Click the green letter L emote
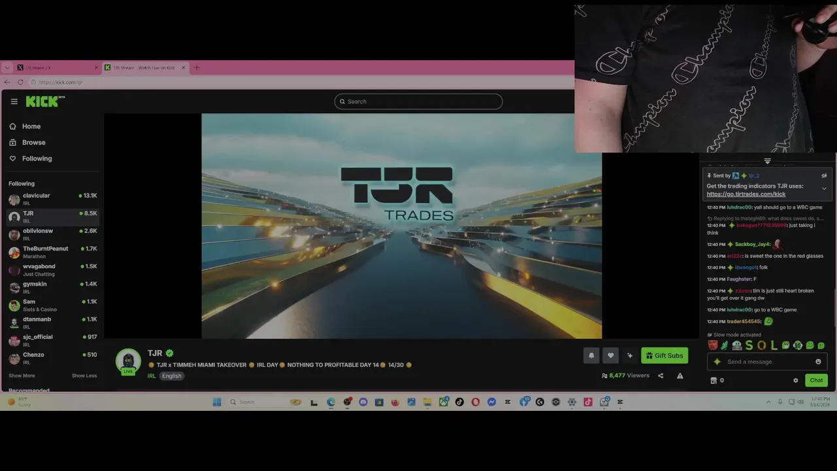The height and width of the screenshot is (471, 837). [774, 345]
